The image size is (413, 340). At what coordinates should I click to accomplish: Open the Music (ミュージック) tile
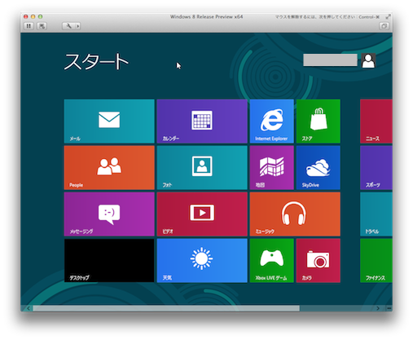295,214
